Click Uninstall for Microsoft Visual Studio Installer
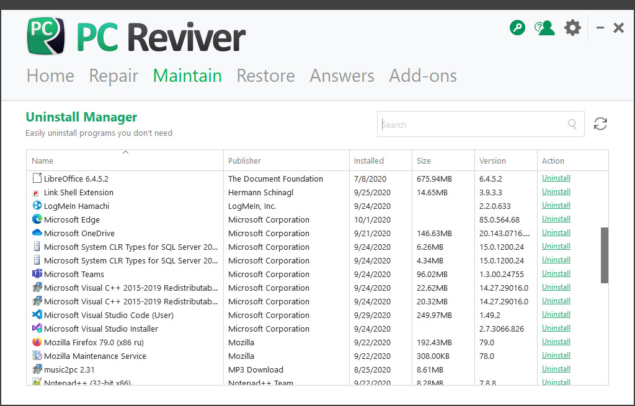The image size is (635, 406). pos(556,328)
